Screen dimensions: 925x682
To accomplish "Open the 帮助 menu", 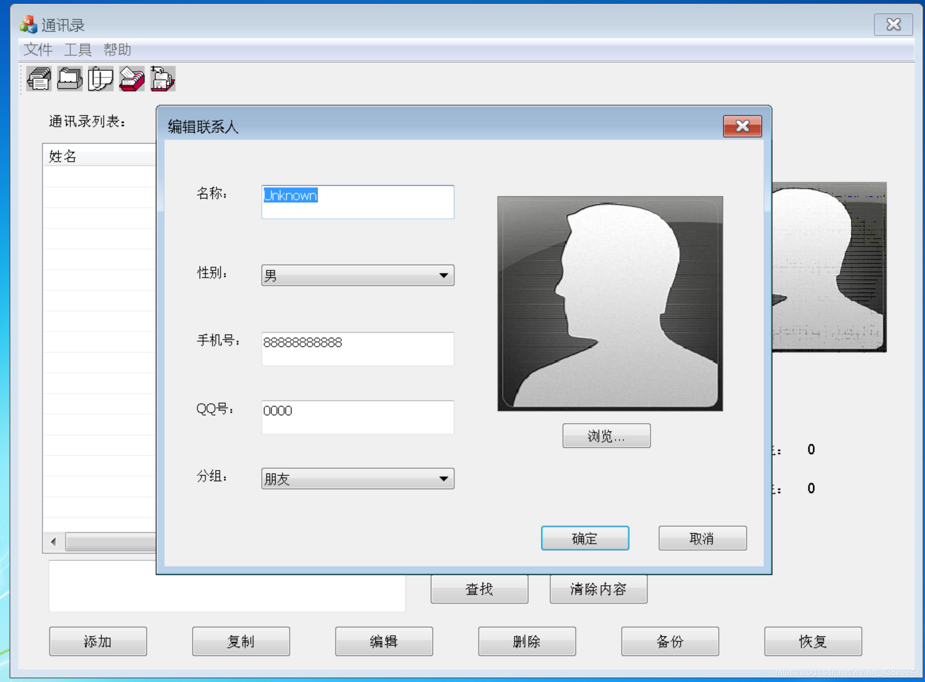I will click(118, 50).
